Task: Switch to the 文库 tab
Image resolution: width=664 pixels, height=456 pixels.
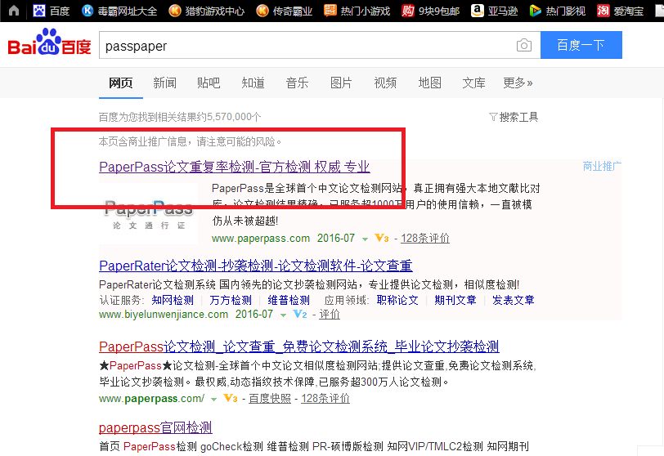Action: [473, 83]
